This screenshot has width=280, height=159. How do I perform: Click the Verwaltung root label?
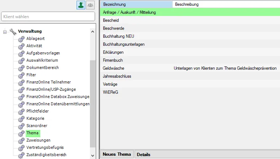(x=30, y=31)
